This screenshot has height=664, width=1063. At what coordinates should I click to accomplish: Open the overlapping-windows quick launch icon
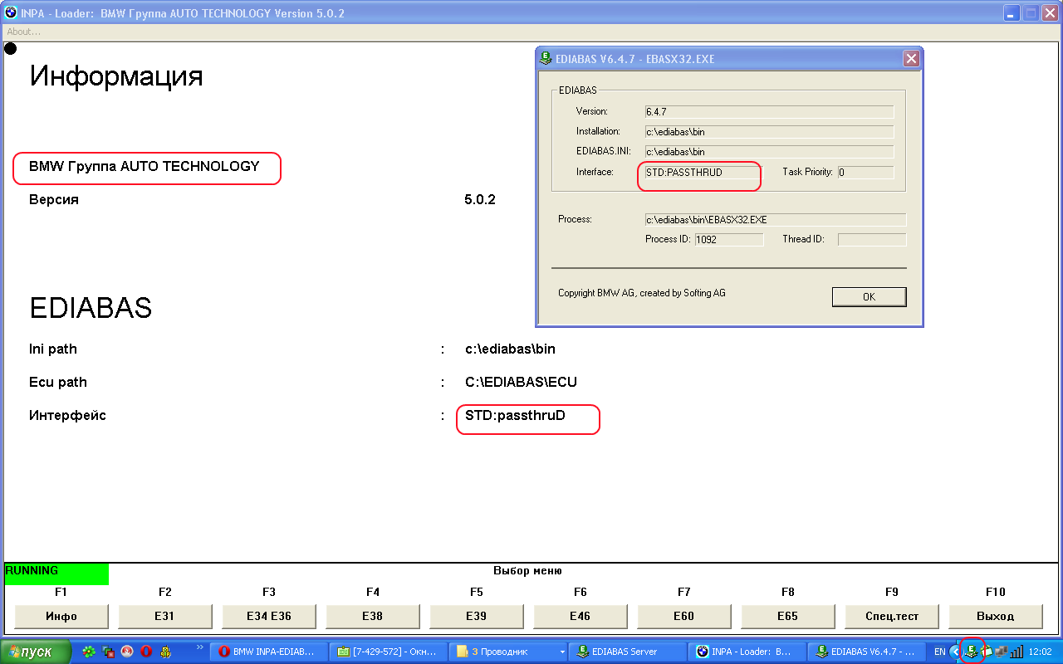[x=108, y=652]
